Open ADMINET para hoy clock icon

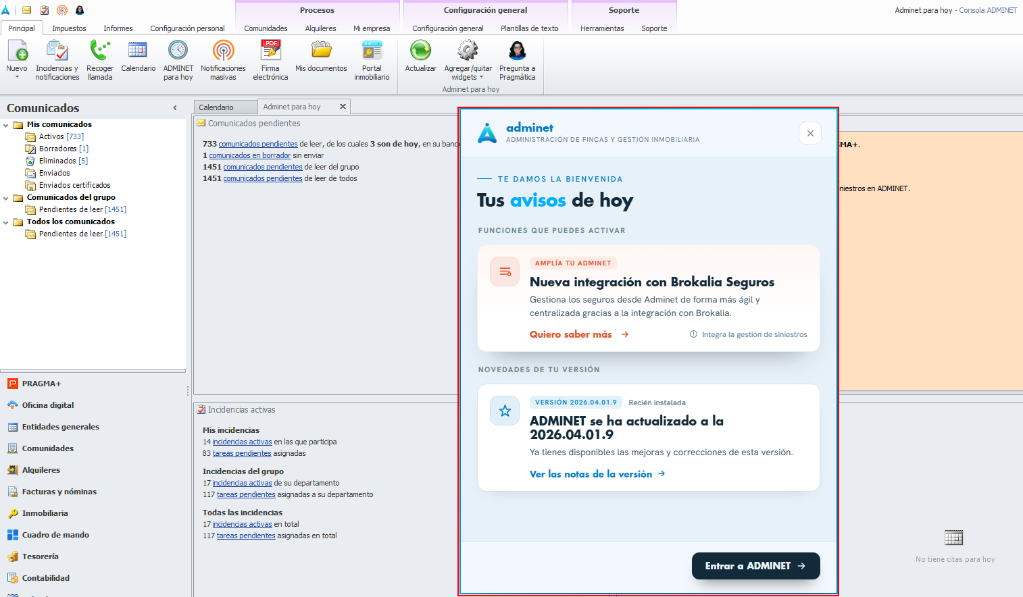[x=178, y=51]
